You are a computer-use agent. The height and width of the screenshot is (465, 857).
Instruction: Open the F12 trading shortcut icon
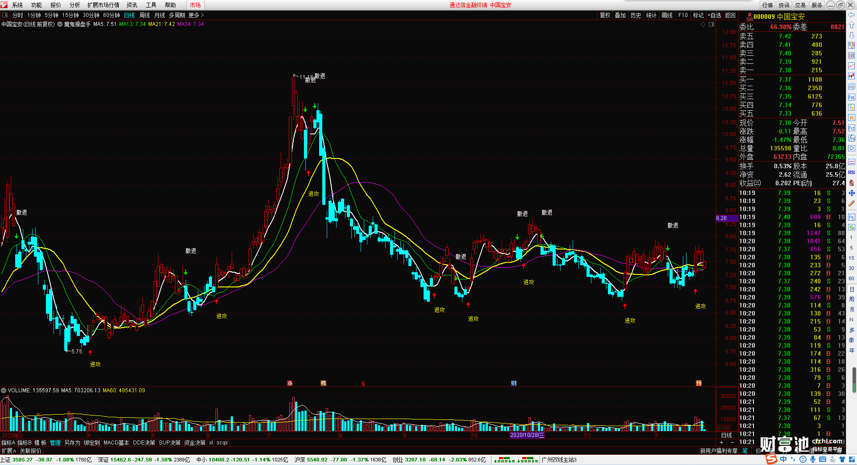pyautogui.click(x=851, y=128)
